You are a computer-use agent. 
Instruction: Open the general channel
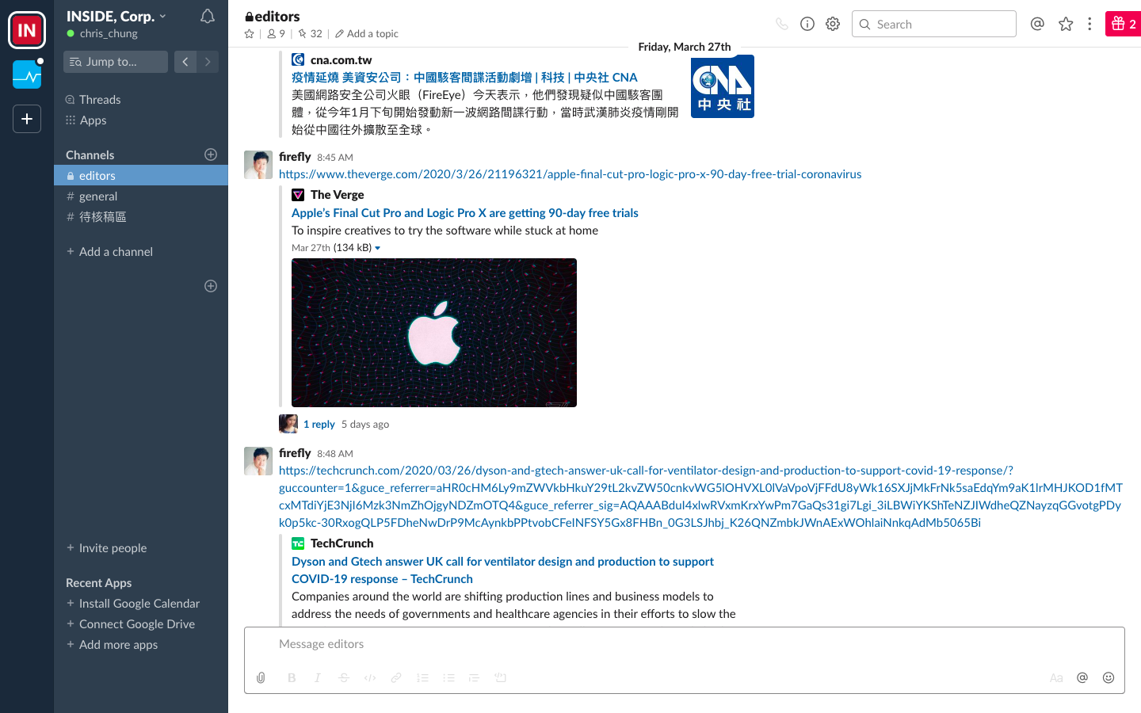tap(141, 196)
